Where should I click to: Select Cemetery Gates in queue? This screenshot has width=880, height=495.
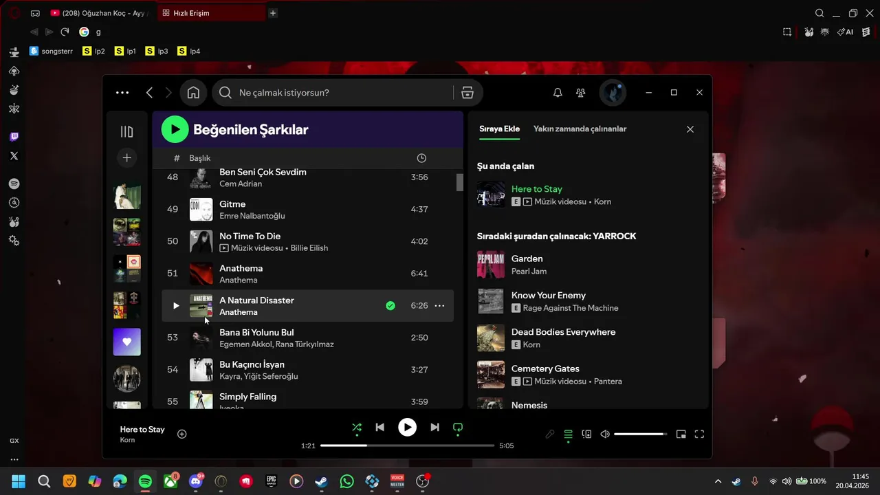[588, 375]
